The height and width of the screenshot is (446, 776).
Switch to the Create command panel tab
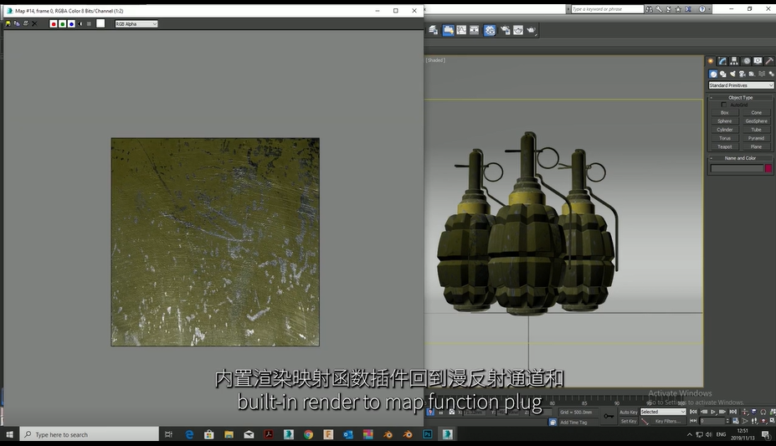(711, 61)
